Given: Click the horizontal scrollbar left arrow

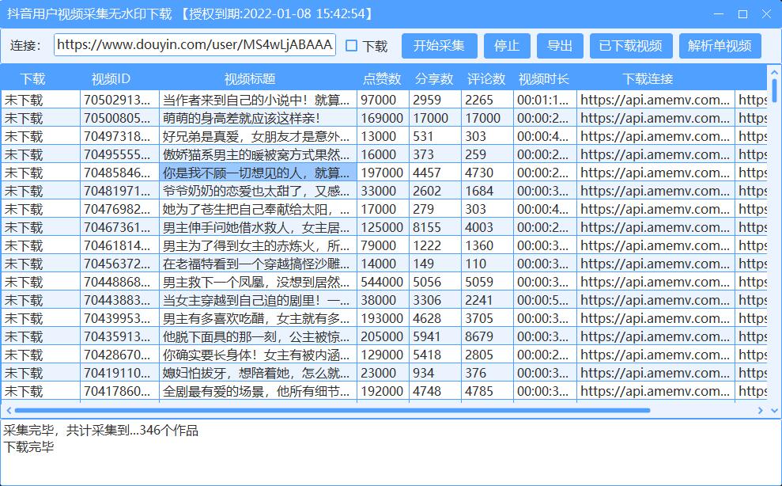Looking at the screenshot, I should coord(9,411).
